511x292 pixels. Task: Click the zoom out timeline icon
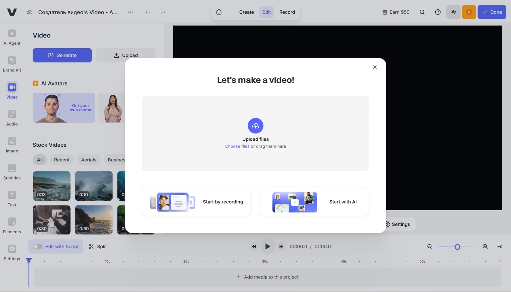(430, 246)
